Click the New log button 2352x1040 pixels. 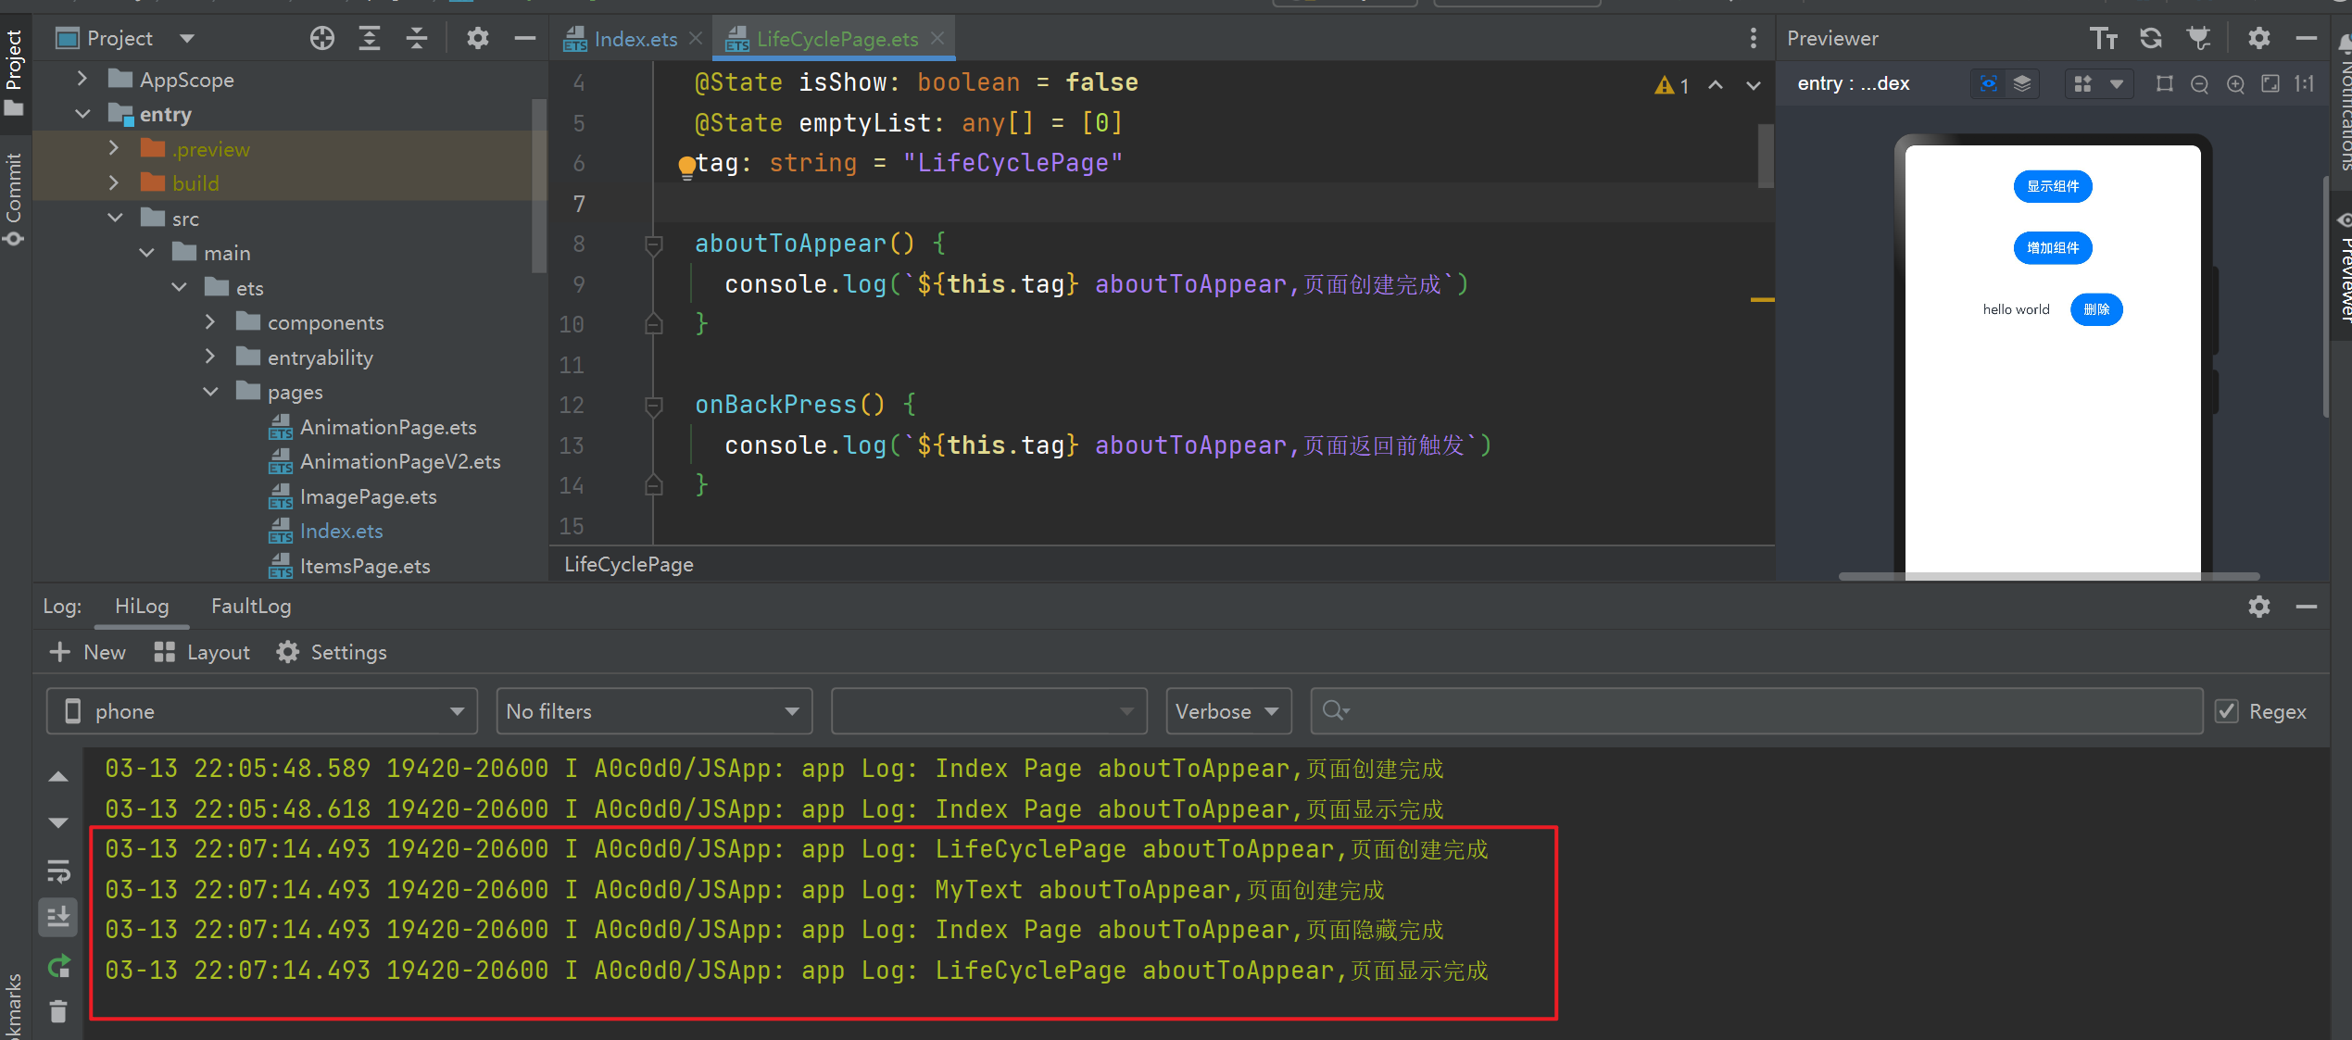point(88,652)
